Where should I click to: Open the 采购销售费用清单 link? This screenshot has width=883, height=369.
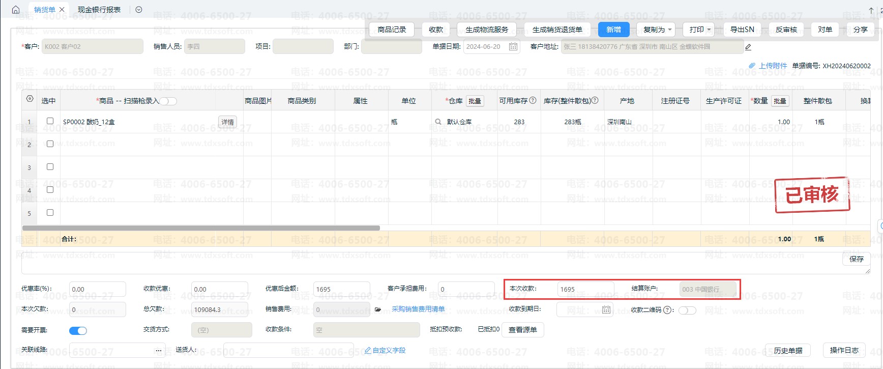[x=418, y=309]
